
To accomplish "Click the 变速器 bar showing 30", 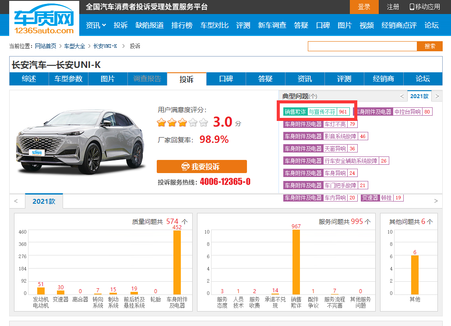I will [x=60, y=292].
